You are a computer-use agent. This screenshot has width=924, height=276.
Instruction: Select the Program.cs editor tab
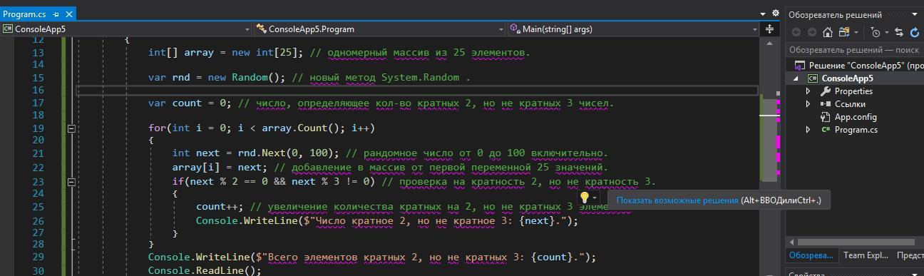pyautogui.click(x=25, y=14)
